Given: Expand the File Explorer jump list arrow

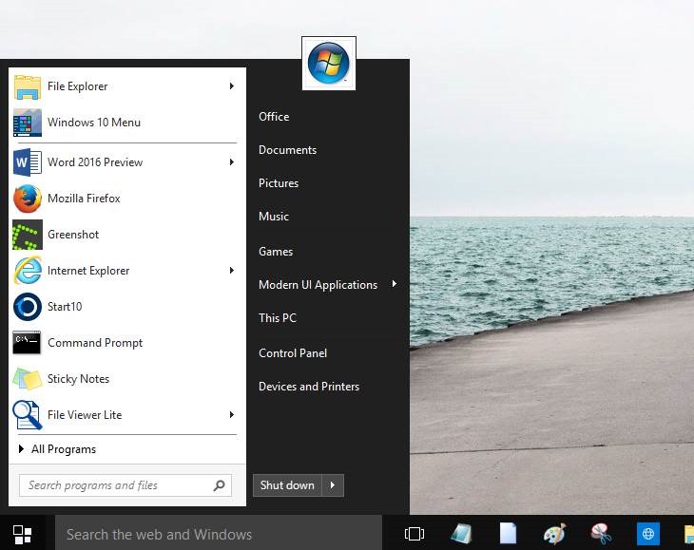Looking at the screenshot, I should point(231,86).
